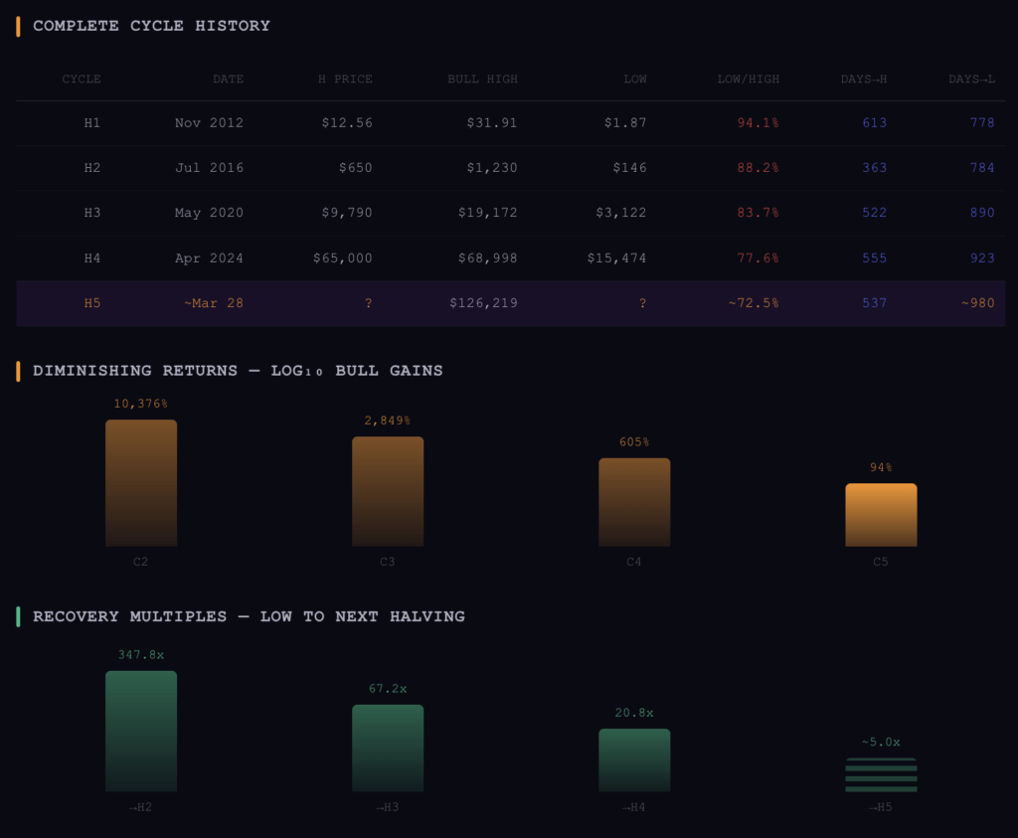The image size is (1018, 838).
Task: Click the $15,474 low value
Action: [616, 258]
